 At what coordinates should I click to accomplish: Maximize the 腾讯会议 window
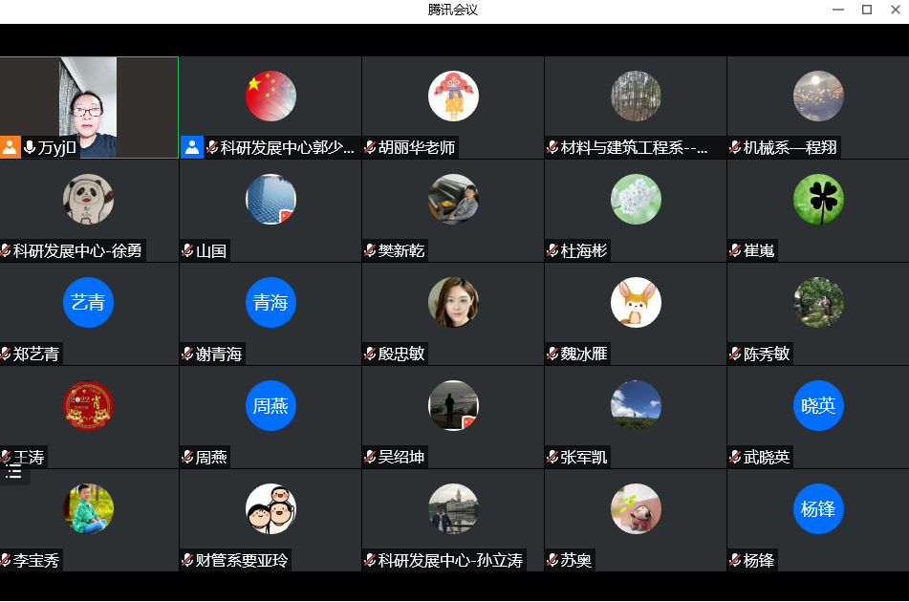coord(867,10)
